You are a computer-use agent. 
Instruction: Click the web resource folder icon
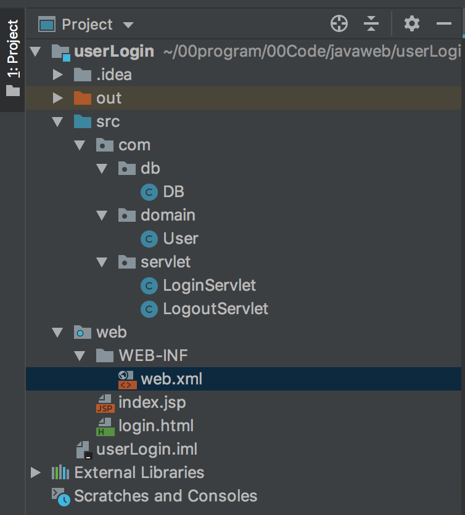tap(83, 333)
